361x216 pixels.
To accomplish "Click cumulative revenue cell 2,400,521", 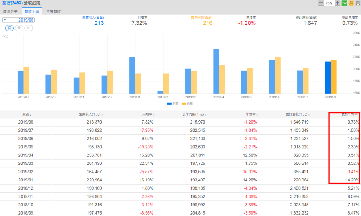I will tap(299, 188).
